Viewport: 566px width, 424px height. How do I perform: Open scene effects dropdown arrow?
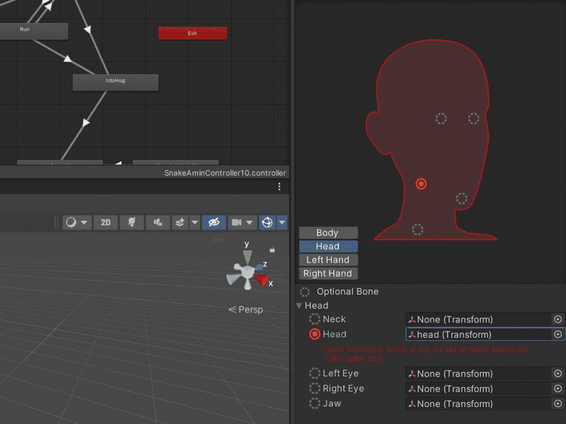click(195, 222)
